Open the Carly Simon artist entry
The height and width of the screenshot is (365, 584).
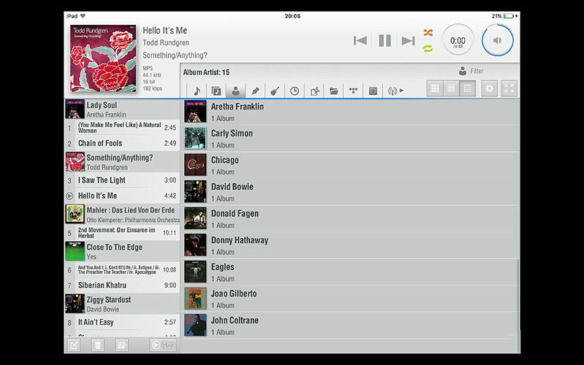pyautogui.click(x=350, y=139)
